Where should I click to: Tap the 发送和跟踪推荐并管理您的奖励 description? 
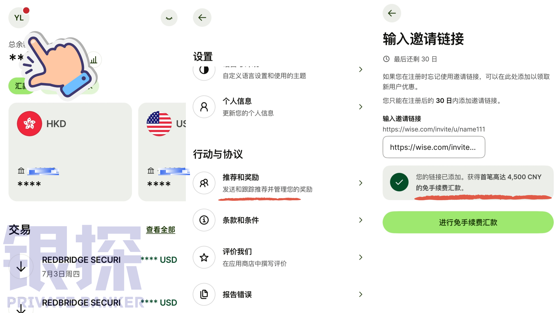tap(267, 189)
